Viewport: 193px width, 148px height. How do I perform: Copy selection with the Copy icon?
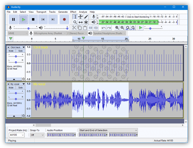click(80, 28)
